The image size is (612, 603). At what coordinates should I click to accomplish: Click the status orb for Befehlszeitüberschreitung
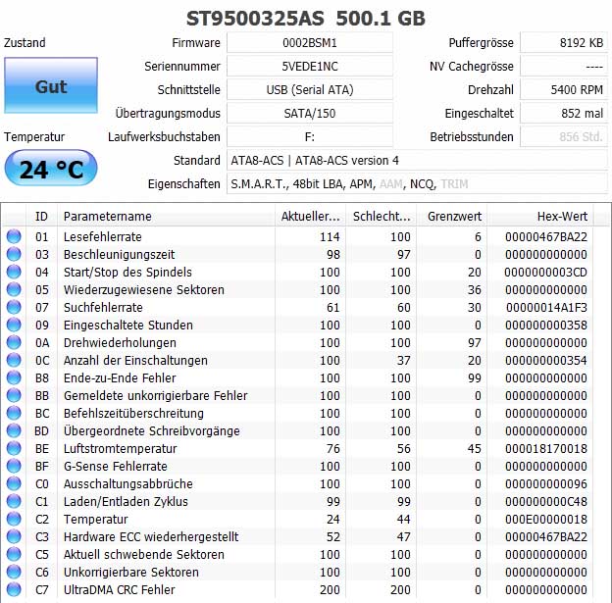14,413
